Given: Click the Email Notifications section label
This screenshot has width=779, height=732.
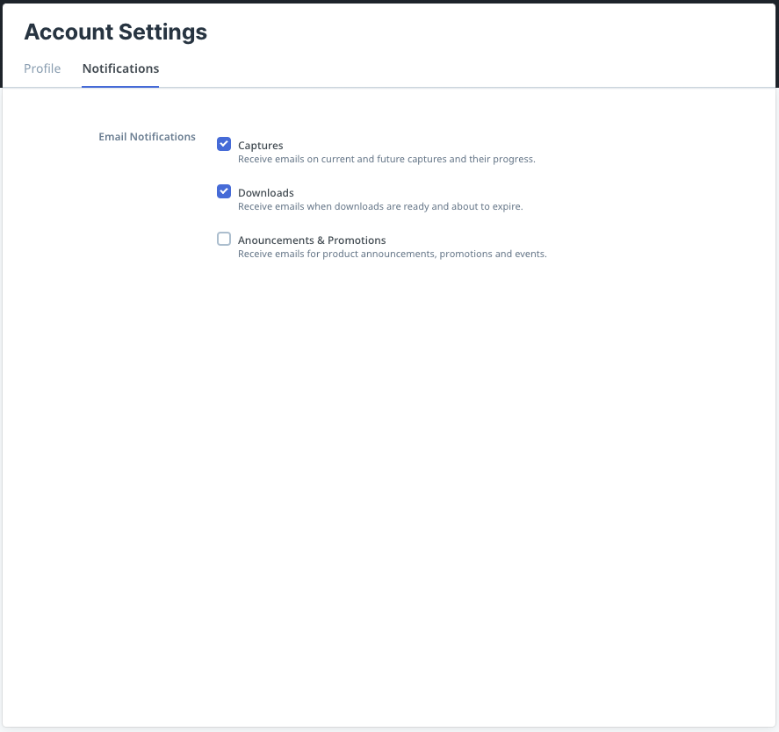Looking at the screenshot, I should [147, 137].
